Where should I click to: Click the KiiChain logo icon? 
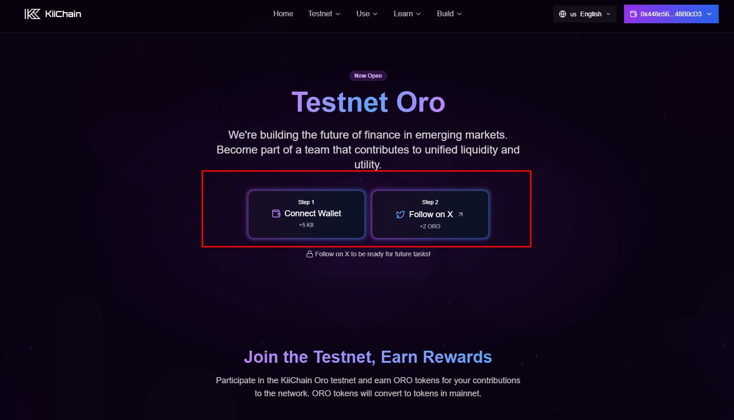32,14
